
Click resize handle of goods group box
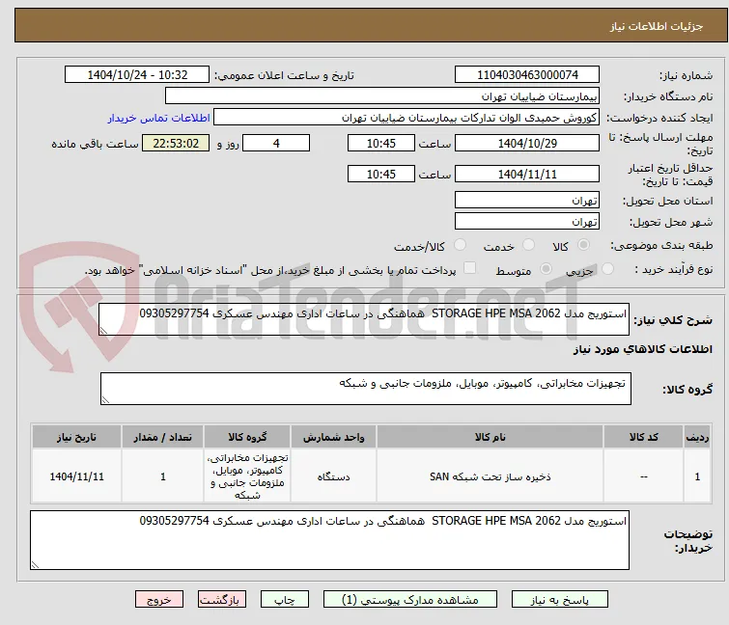[x=105, y=399]
